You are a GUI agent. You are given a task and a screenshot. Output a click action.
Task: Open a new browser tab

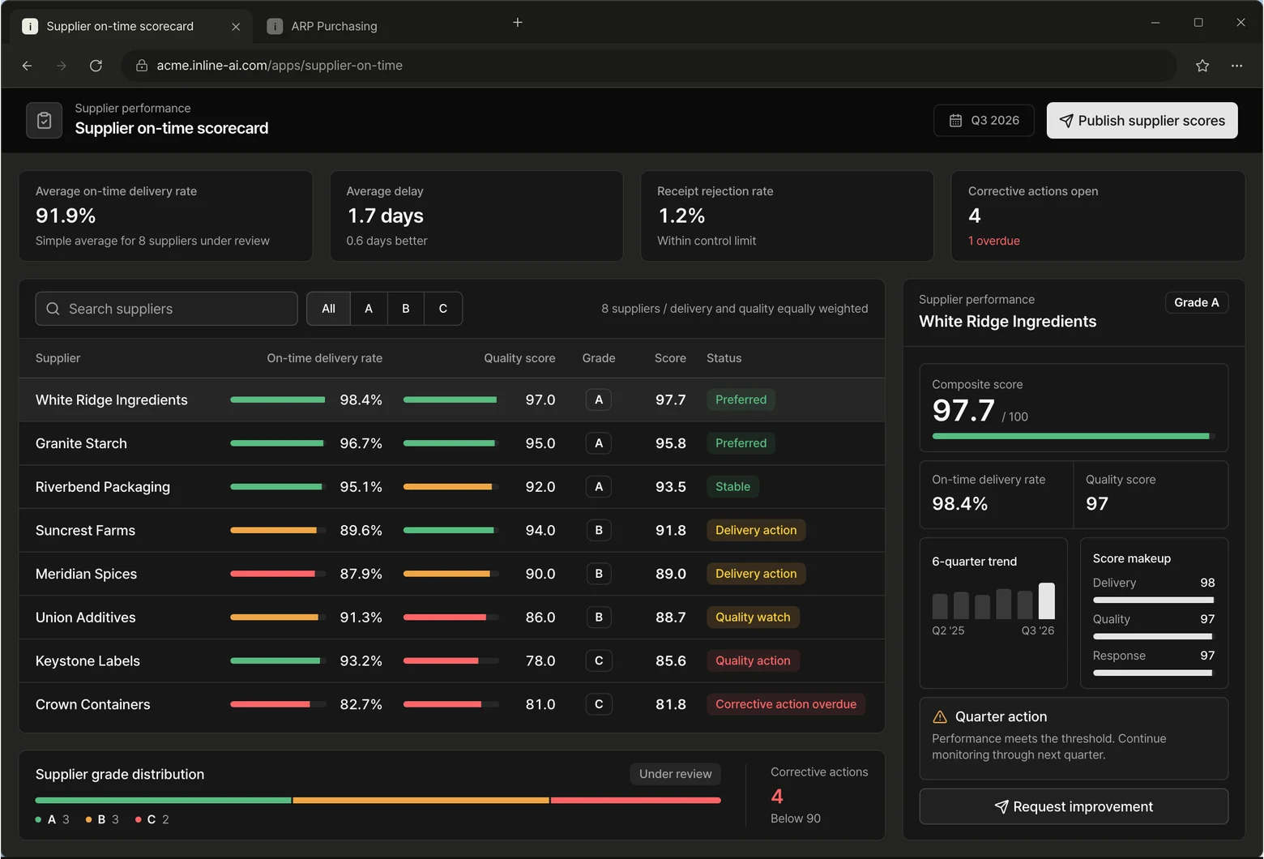[x=518, y=23]
